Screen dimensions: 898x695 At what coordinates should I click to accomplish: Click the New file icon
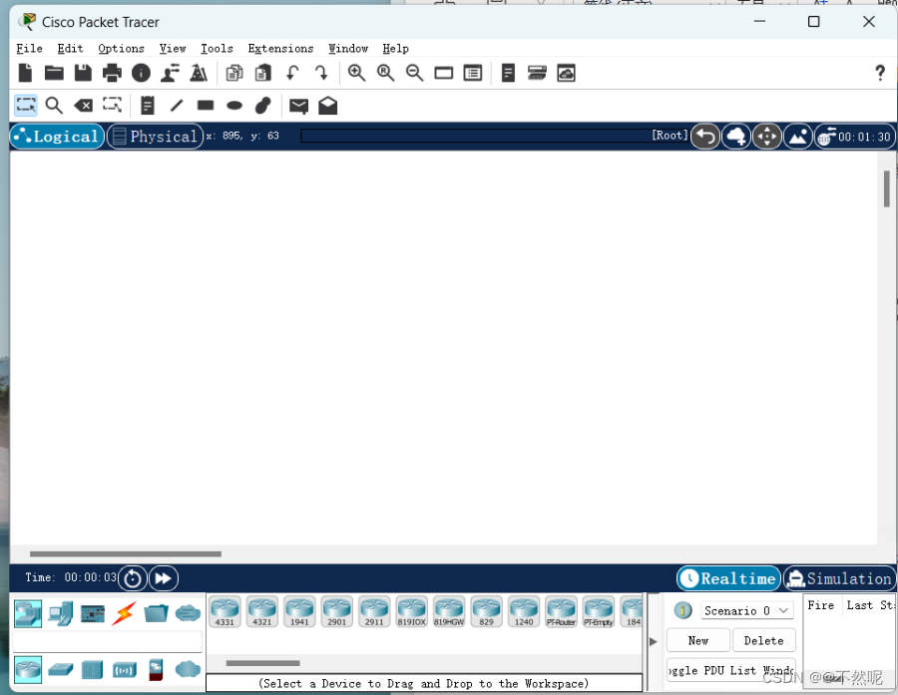coord(25,73)
